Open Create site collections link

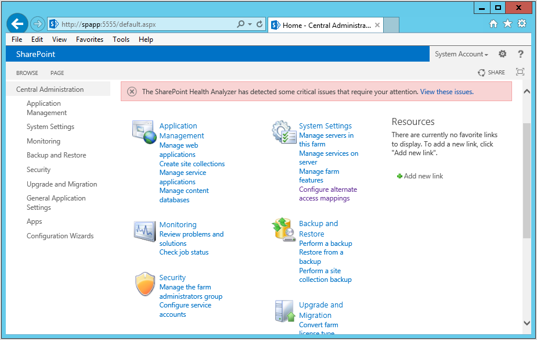coord(192,164)
